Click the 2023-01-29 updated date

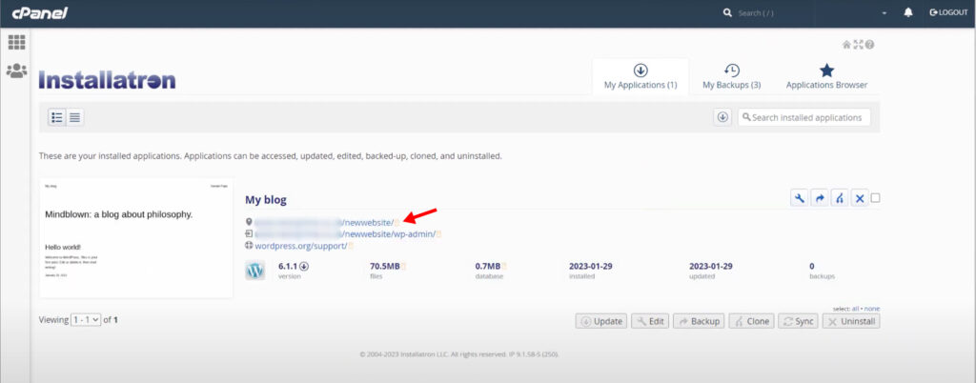(711, 266)
